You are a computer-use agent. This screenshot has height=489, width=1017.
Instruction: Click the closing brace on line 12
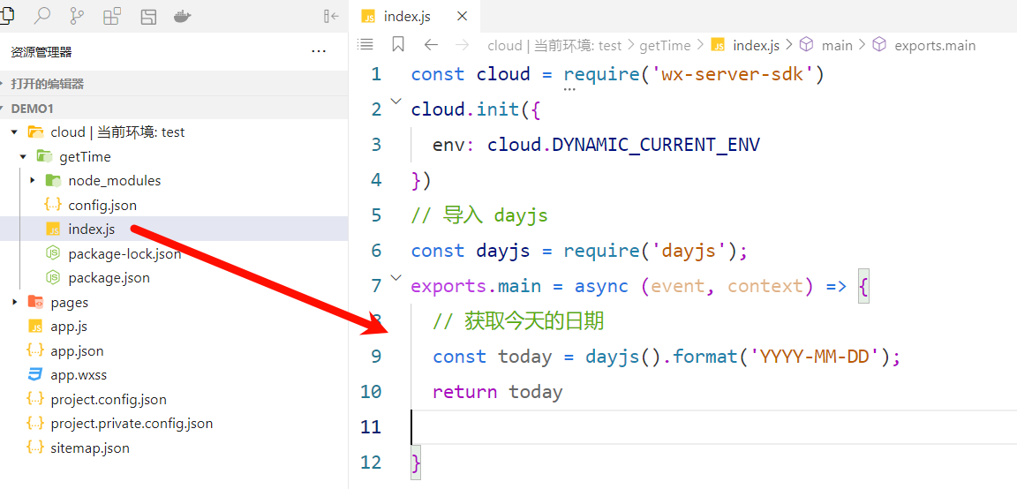(417, 463)
